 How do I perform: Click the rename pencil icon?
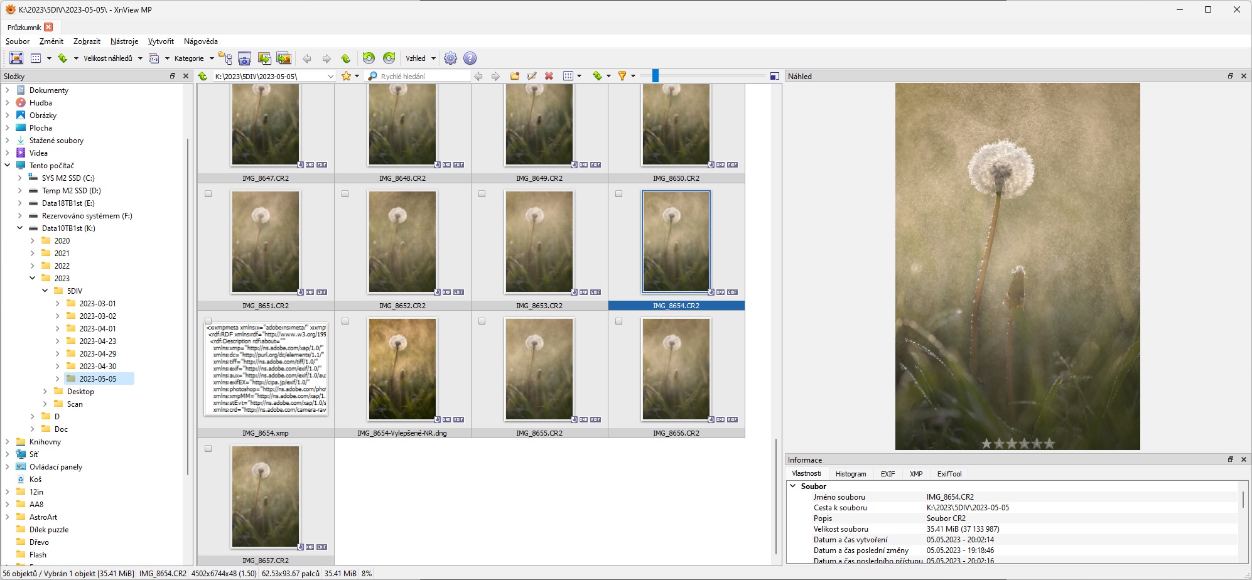(x=532, y=76)
